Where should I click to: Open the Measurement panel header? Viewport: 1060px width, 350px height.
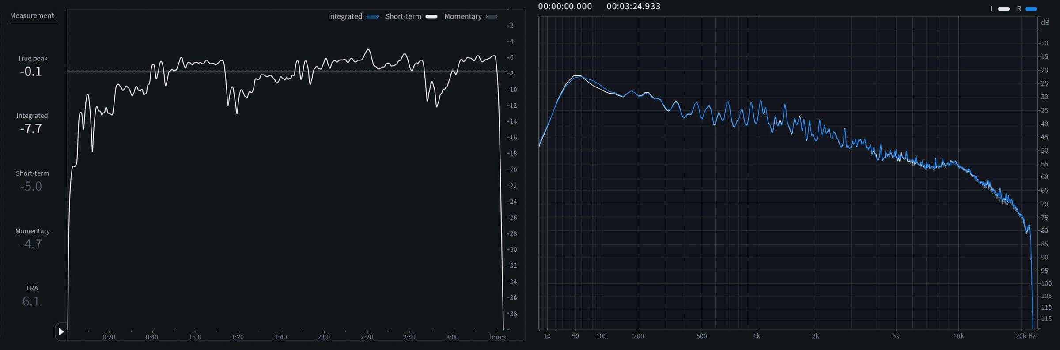[x=32, y=15]
